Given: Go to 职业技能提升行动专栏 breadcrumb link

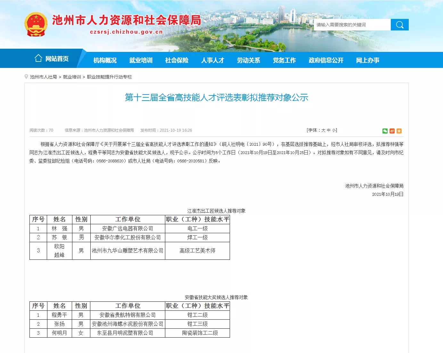Looking at the screenshot, I should [110, 77].
